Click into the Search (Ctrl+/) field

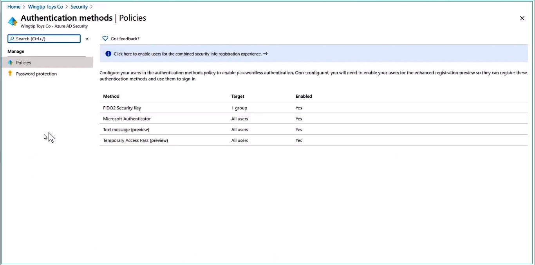(44, 39)
